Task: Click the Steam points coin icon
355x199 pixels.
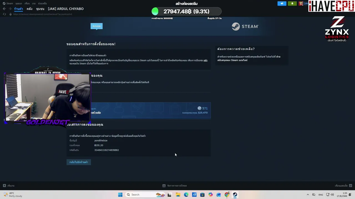Action: point(199,108)
